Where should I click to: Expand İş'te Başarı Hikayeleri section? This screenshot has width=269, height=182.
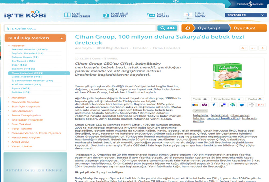pyautogui.click(x=27, y=120)
